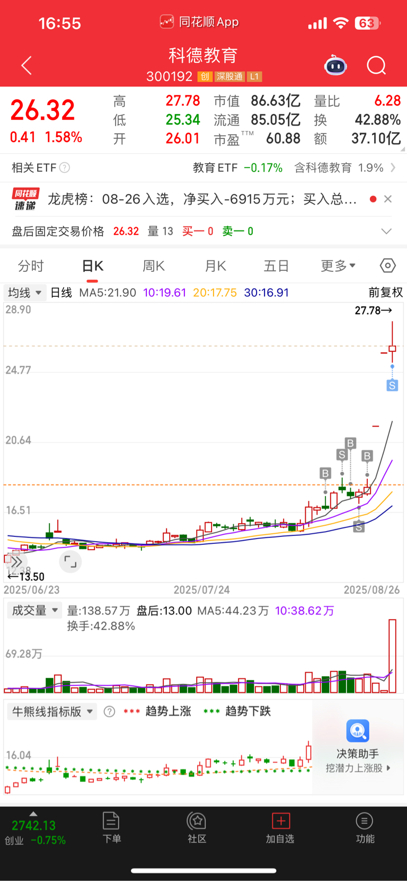Tap the current price 26.32
This screenshot has height=881, width=407.
click(x=43, y=110)
